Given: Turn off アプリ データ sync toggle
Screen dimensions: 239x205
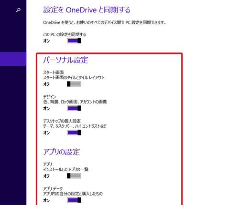Looking at the screenshot, I should tap(74, 200).
